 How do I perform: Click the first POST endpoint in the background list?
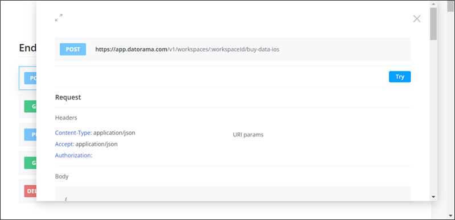pyautogui.click(x=27, y=78)
